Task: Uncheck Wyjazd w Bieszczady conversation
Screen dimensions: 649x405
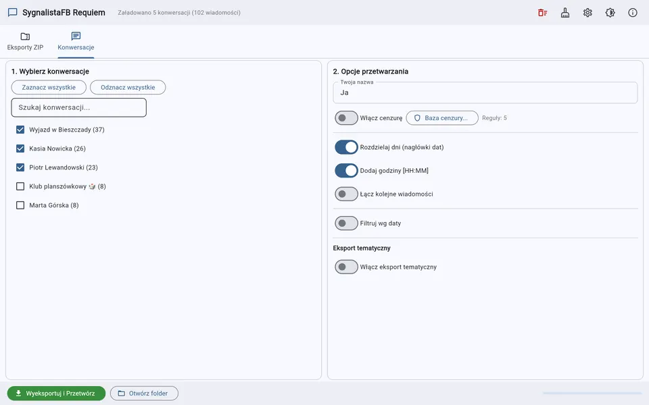Action: (20, 130)
